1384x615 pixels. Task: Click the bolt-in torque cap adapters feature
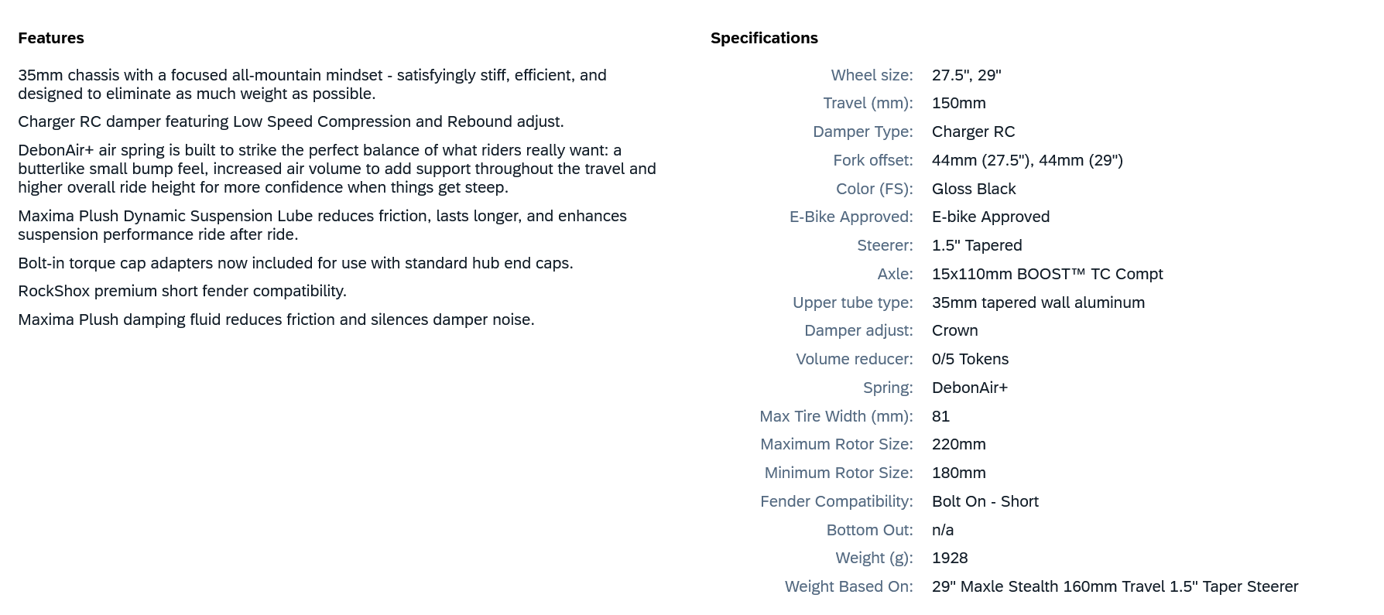tap(295, 263)
